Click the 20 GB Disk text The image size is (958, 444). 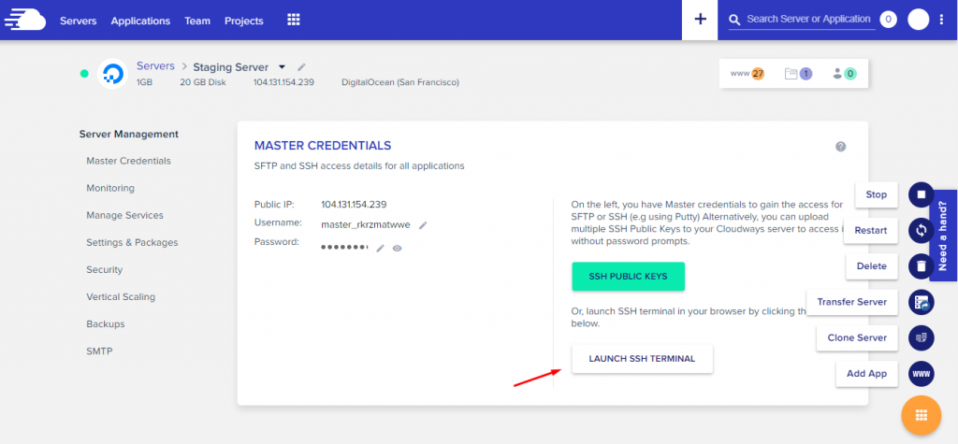[x=203, y=82]
